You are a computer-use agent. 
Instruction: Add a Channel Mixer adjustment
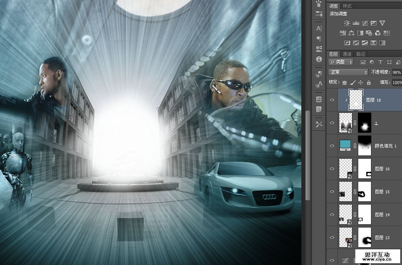coord(378,33)
